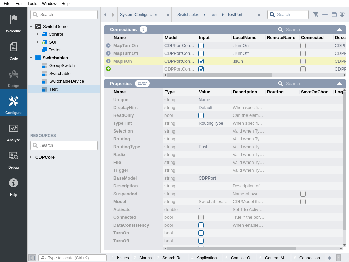Click the filter icon in the toolbar
The image size is (349, 262).
315,15
